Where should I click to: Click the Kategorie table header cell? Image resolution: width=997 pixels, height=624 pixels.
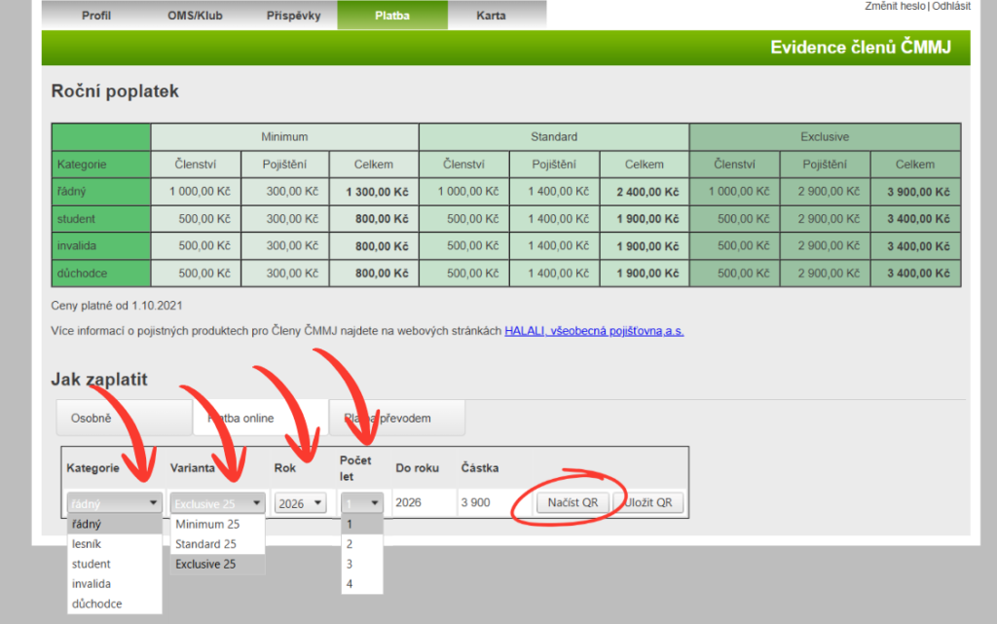pos(101,165)
